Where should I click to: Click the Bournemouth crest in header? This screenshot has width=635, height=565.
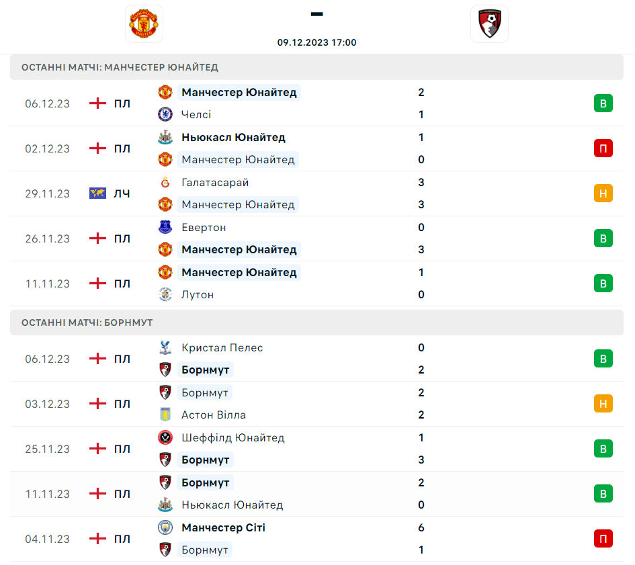489,24
